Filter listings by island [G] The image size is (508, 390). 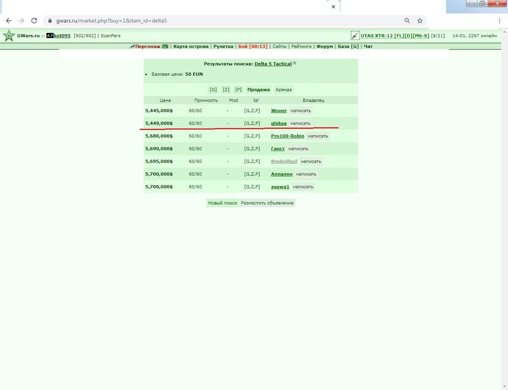point(213,90)
